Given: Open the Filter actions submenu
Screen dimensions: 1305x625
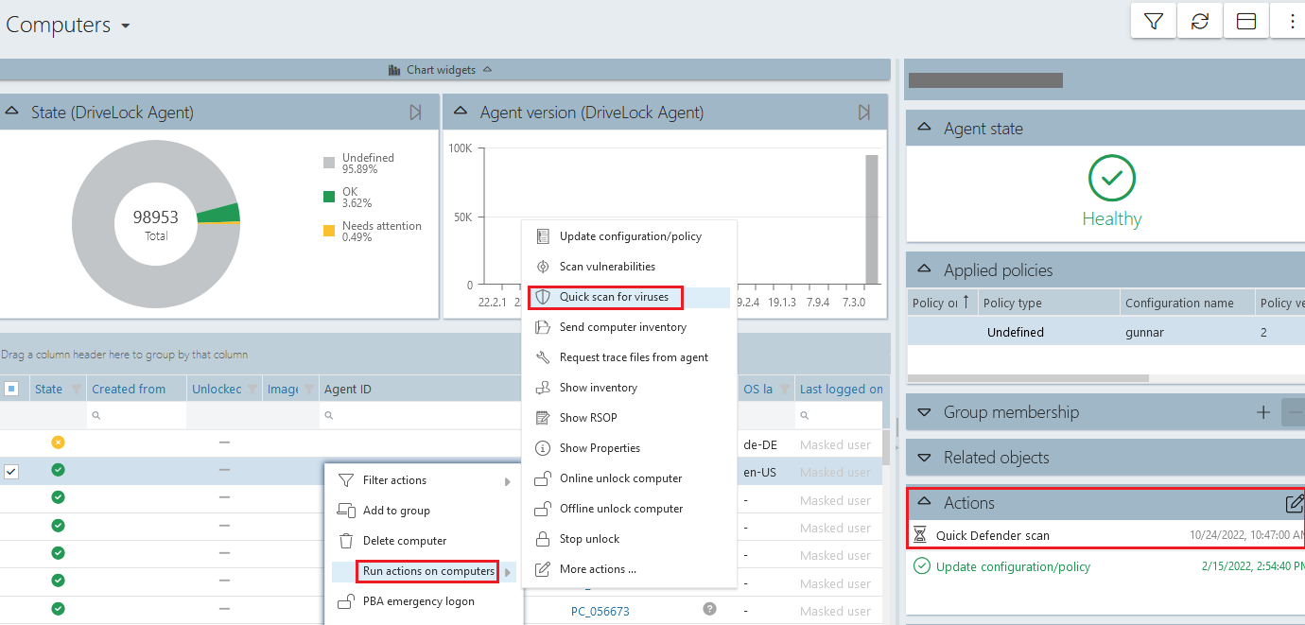Looking at the screenshot, I should tap(424, 480).
